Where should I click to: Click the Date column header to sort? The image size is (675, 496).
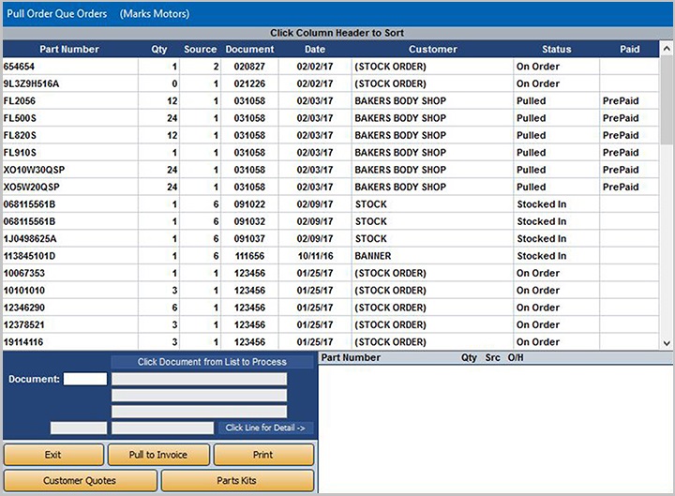pyautogui.click(x=315, y=49)
